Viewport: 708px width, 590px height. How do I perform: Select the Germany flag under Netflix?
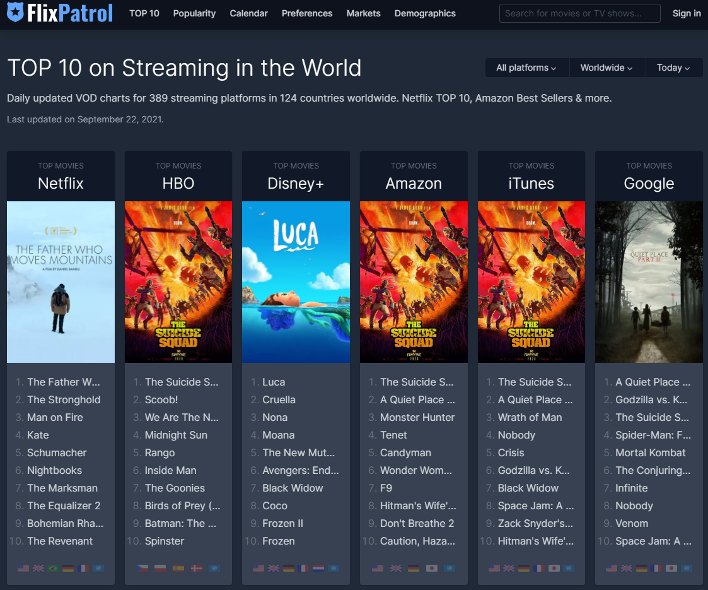(x=68, y=569)
